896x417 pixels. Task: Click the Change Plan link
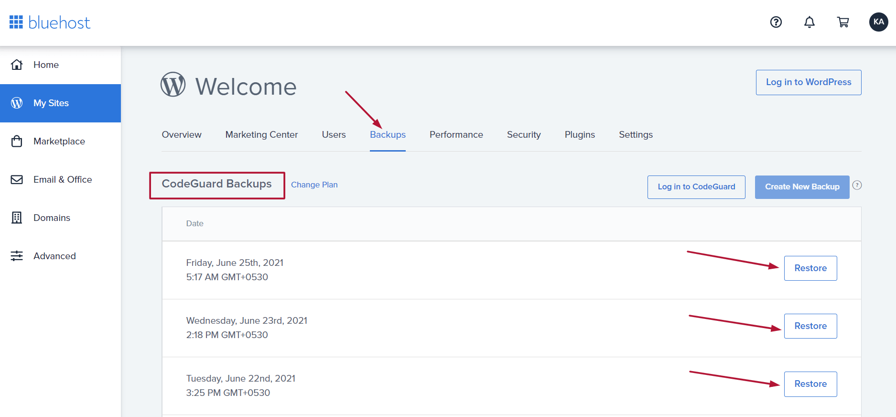314,185
